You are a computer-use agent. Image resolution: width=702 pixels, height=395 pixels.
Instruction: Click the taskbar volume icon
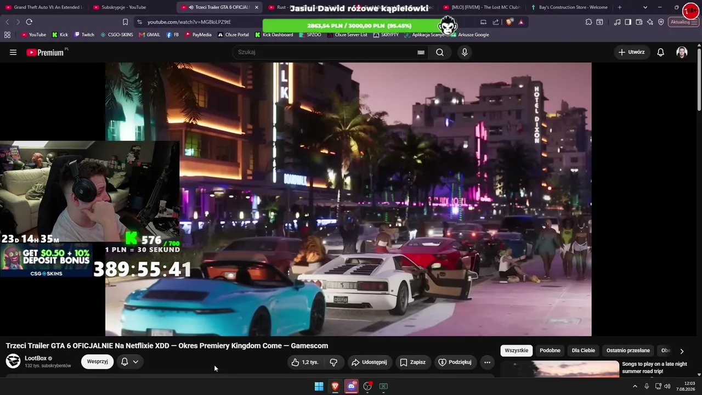click(667, 386)
